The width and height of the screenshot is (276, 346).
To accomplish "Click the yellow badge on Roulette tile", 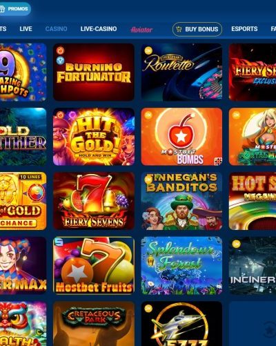I will pyautogui.click(x=148, y=50).
